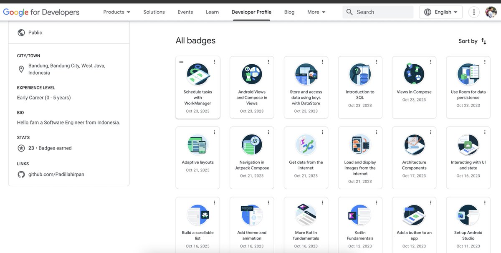Go to the Blog nav item
The width and height of the screenshot is (501, 253).
289,12
